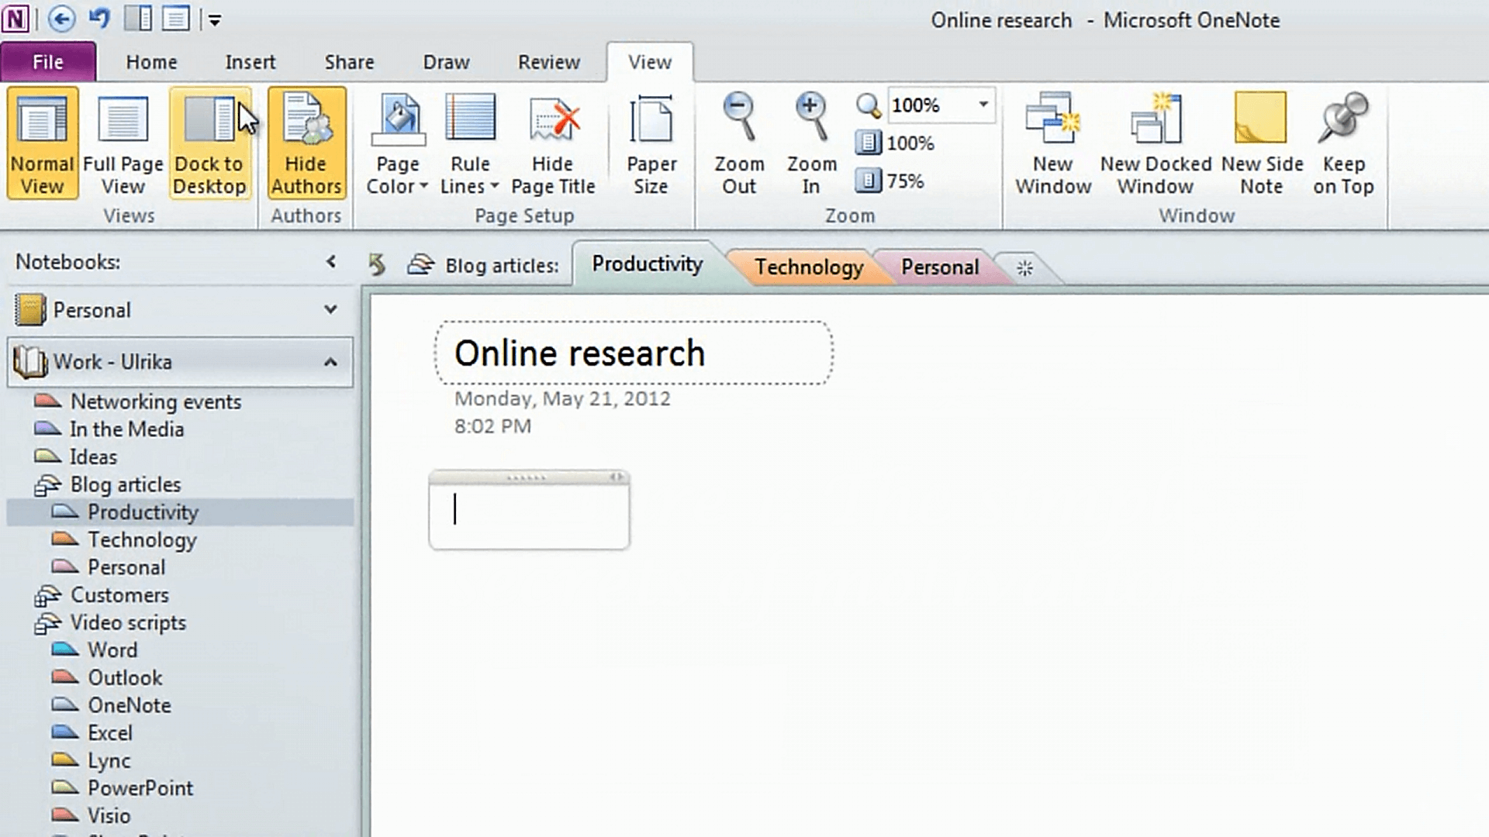Viewport: 1489px width, 837px height.
Task: Toggle Hide Authors
Action: (306, 143)
